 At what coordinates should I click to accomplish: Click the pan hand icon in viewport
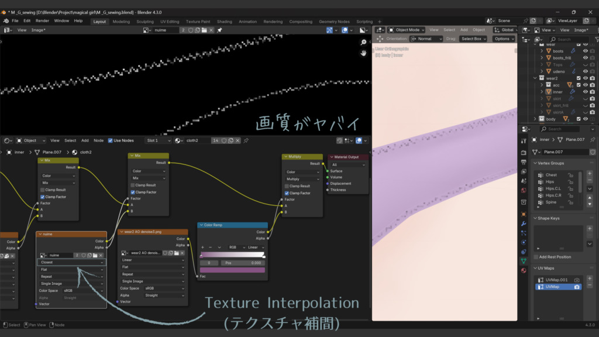pos(364,53)
